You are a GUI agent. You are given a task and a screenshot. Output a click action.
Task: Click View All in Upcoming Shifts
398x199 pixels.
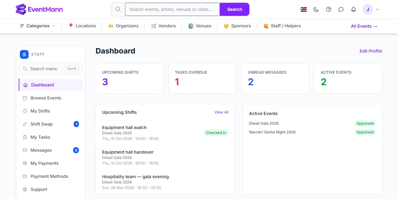pos(221,112)
